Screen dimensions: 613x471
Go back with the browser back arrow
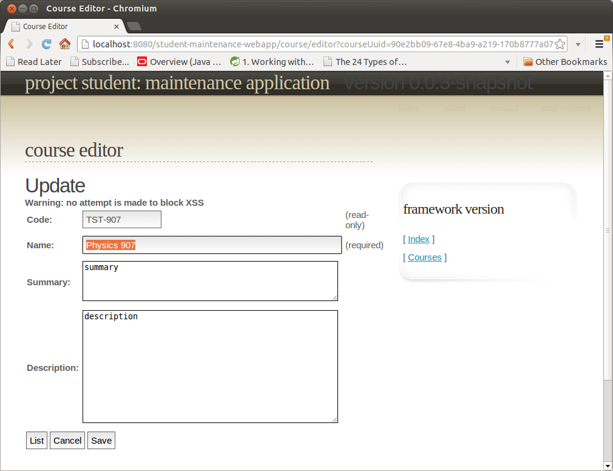tap(12, 44)
